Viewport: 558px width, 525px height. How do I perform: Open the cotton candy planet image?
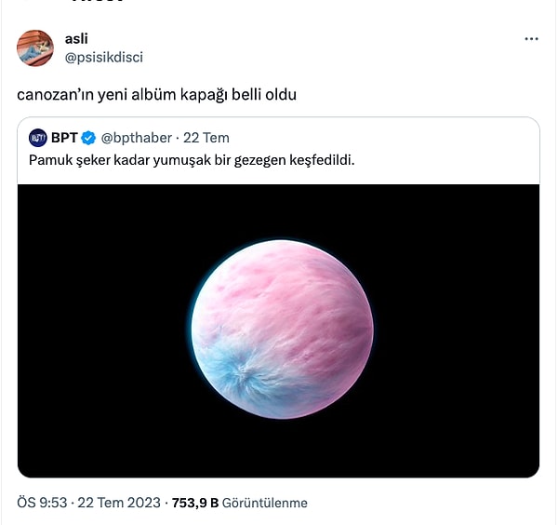tap(279, 330)
